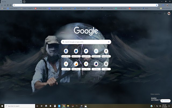Open the PayPal Powerful tool shortcut tile
172x108 pixels.
point(86,53)
